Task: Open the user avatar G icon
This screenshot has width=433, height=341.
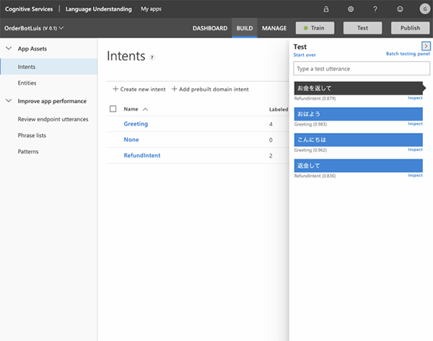Action: point(425,9)
